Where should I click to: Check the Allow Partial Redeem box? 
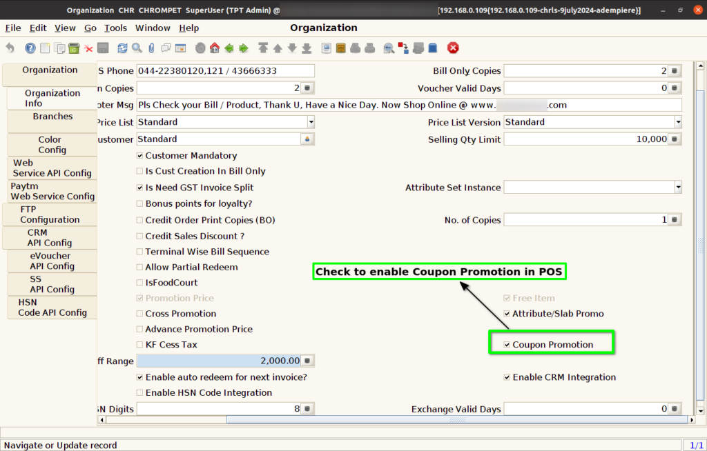(139, 267)
